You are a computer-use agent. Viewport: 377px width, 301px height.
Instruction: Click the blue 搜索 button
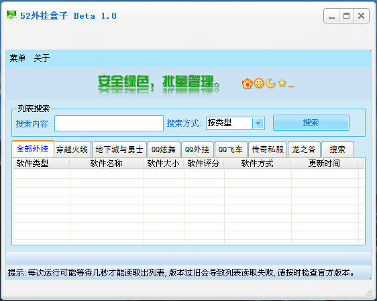[x=311, y=123]
